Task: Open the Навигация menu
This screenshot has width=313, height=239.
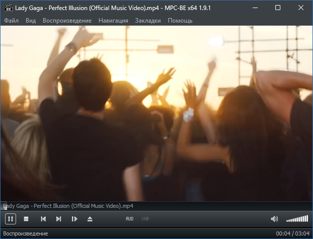Action: point(113,21)
